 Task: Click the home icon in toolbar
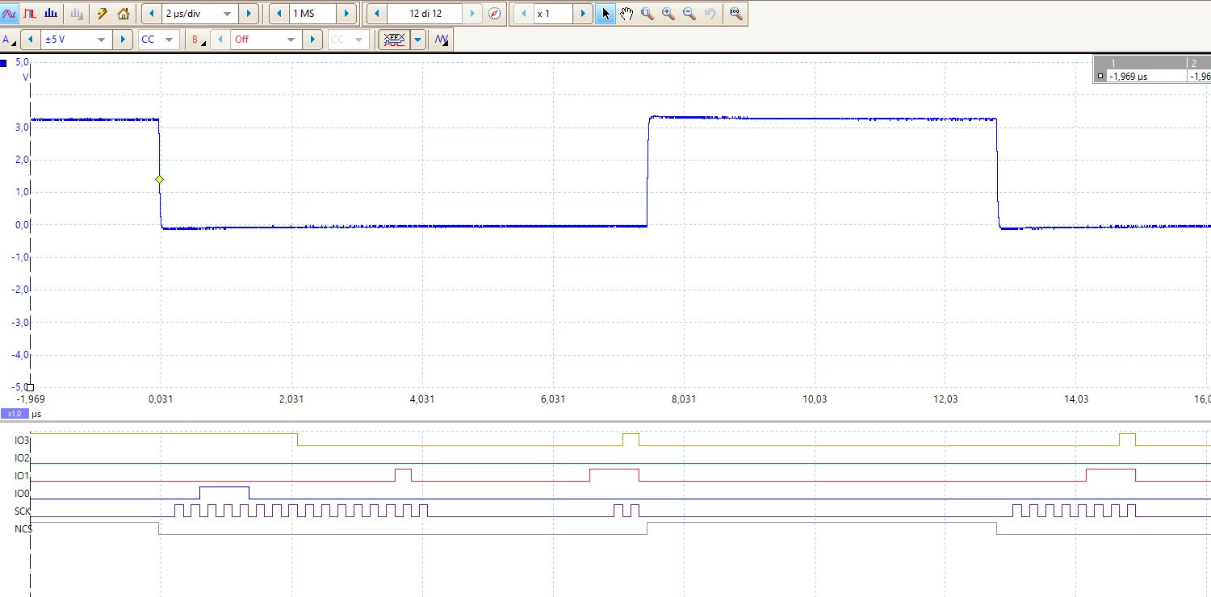click(124, 14)
